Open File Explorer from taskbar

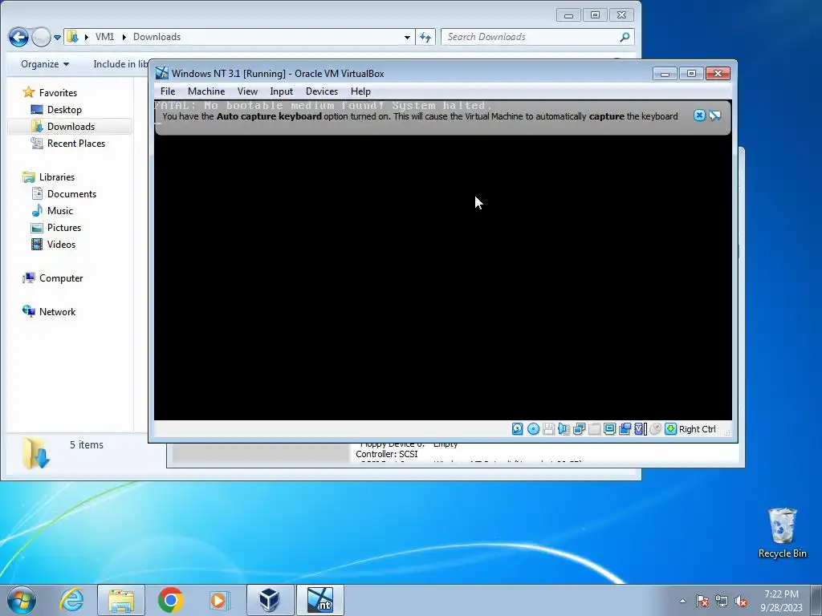[x=121, y=600]
